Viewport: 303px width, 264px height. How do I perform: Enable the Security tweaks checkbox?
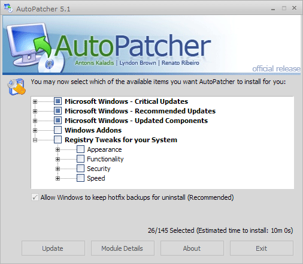pos(80,169)
